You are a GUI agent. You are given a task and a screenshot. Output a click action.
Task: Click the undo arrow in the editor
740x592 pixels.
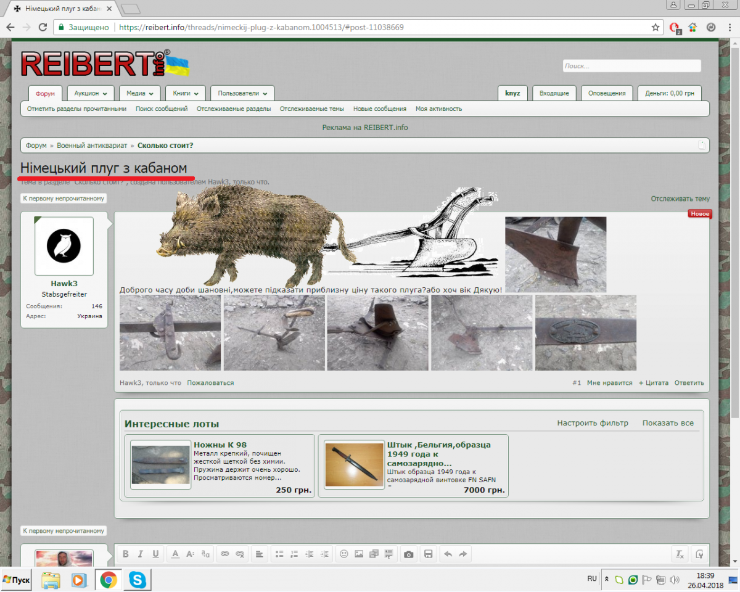448,554
